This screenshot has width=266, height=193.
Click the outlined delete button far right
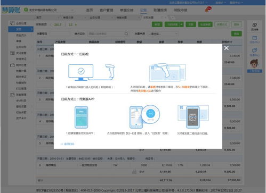pos(237,24)
